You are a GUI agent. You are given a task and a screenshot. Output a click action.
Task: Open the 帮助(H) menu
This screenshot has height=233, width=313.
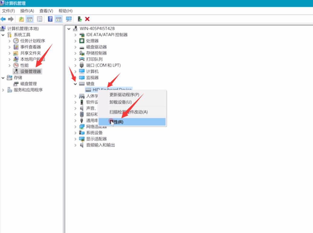coord(65,11)
